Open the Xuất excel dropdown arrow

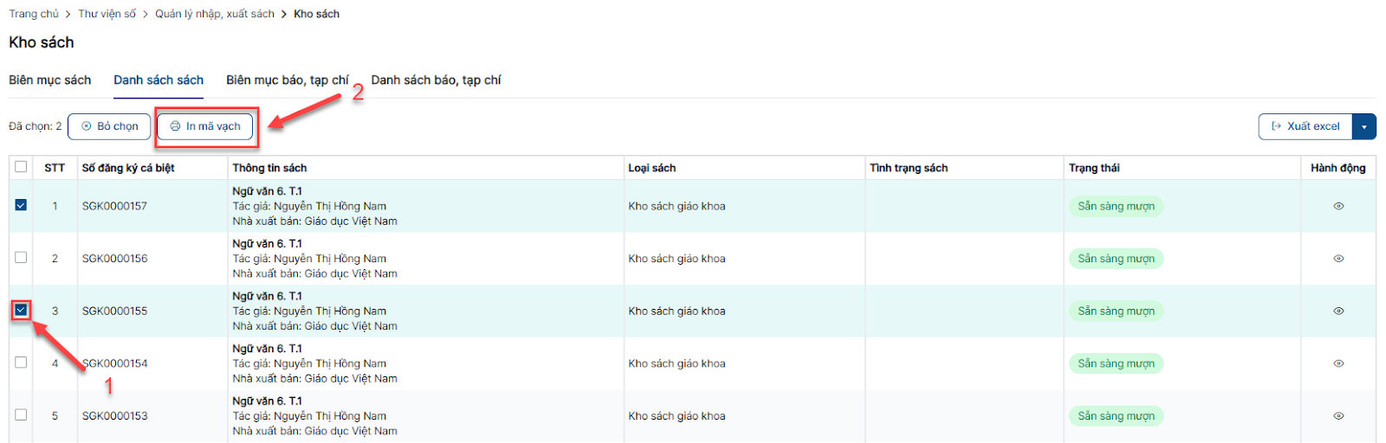pos(1363,126)
